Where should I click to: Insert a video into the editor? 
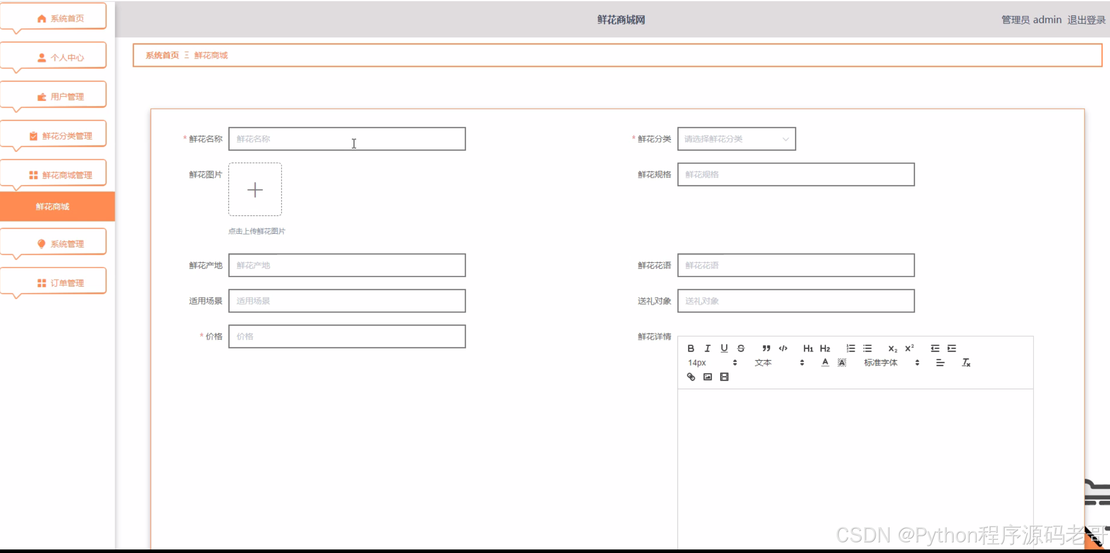point(724,377)
